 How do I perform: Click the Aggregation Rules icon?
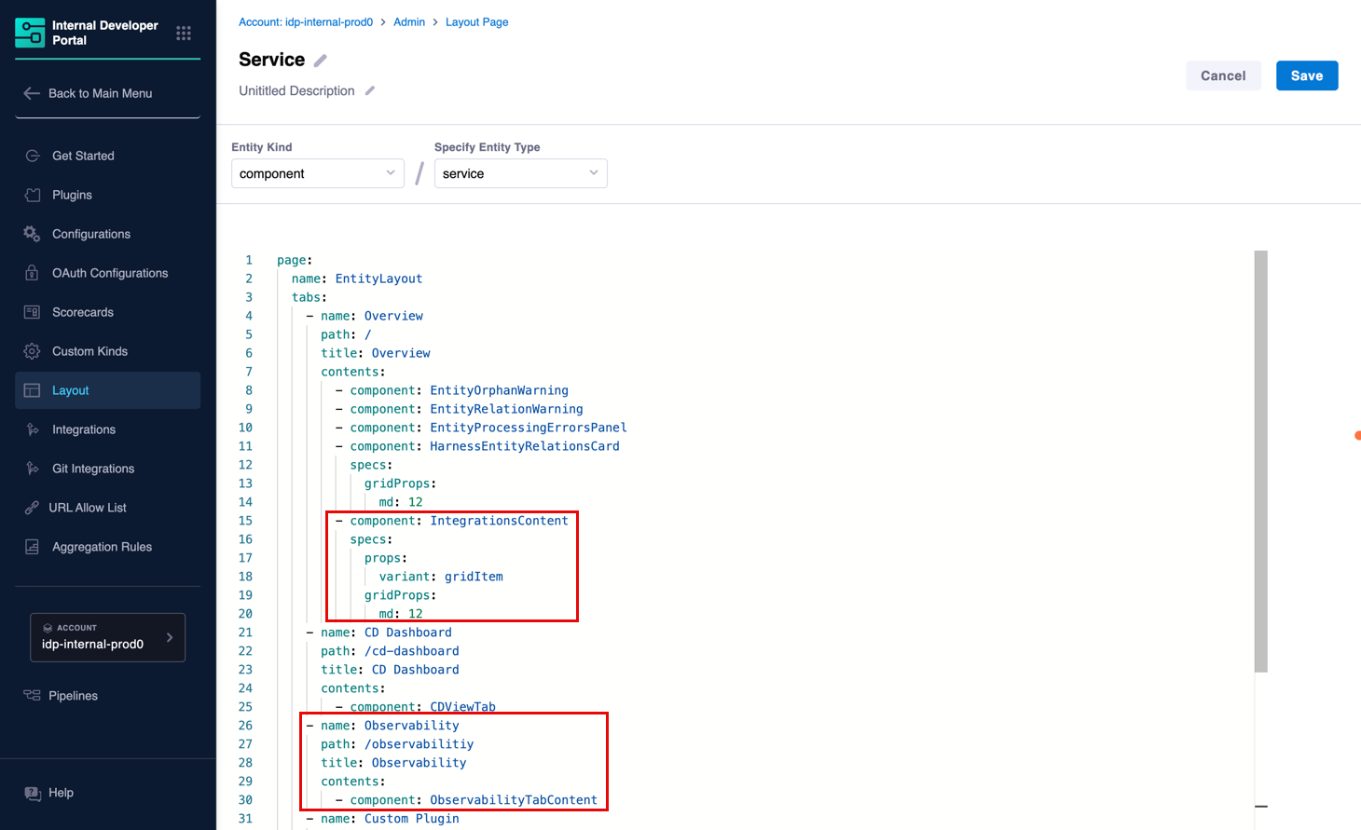coord(32,547)
